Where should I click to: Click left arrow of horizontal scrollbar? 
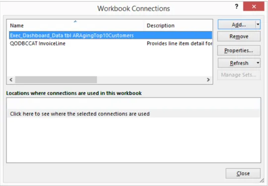click(x=11, y=80)
